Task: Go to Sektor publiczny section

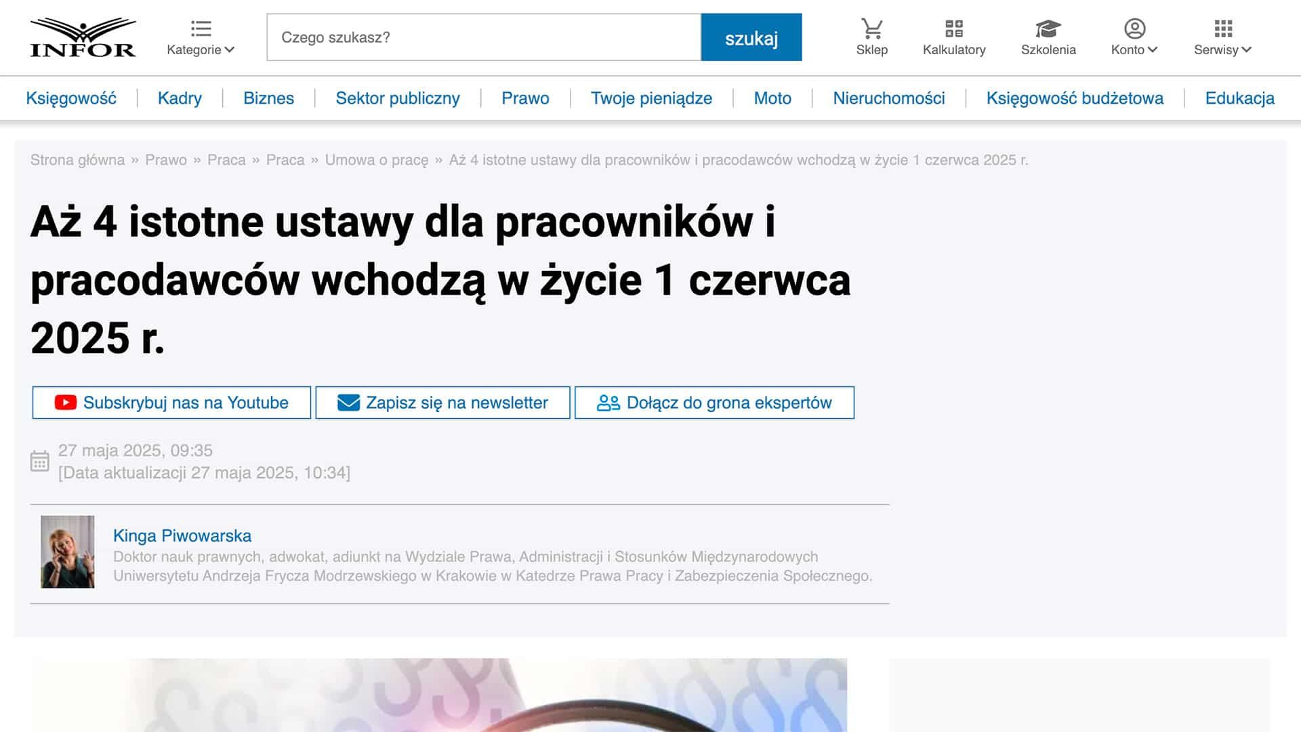Action: (398, 98)
